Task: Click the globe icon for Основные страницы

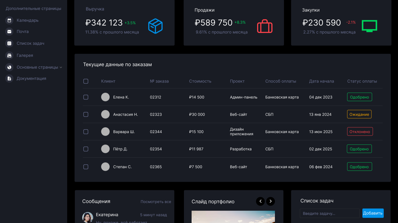Action: 9,67
